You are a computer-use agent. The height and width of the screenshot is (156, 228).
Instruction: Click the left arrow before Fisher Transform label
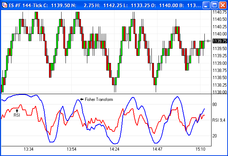82,99
